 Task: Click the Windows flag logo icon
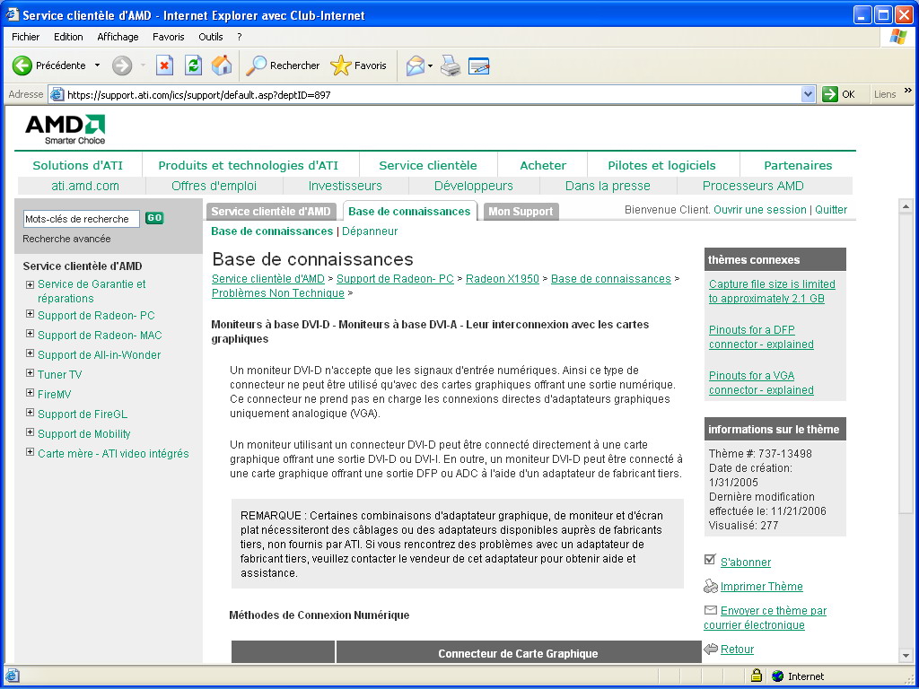(897, 36)
